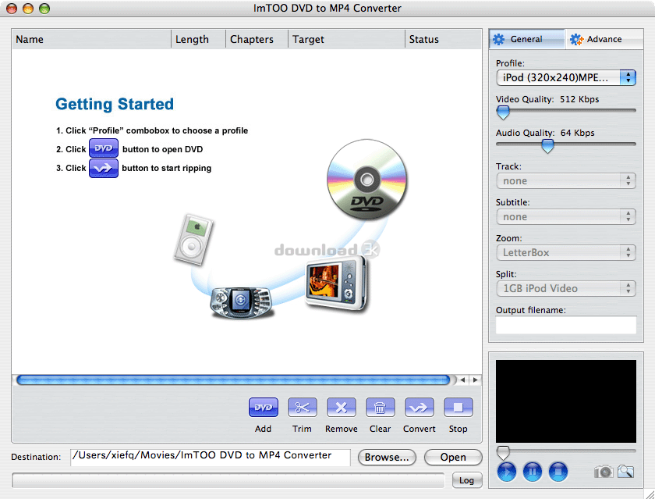Play the preview video

(507, 471)
